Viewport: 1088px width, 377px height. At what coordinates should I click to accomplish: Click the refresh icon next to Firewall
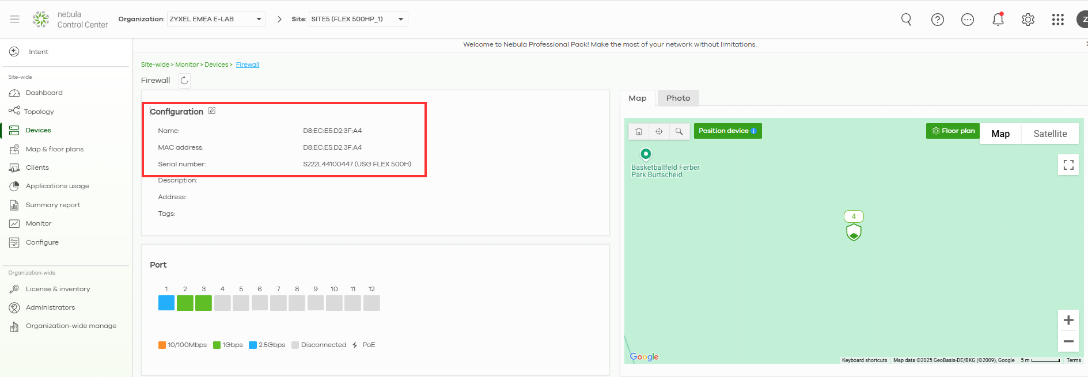[x=184, y=81]
